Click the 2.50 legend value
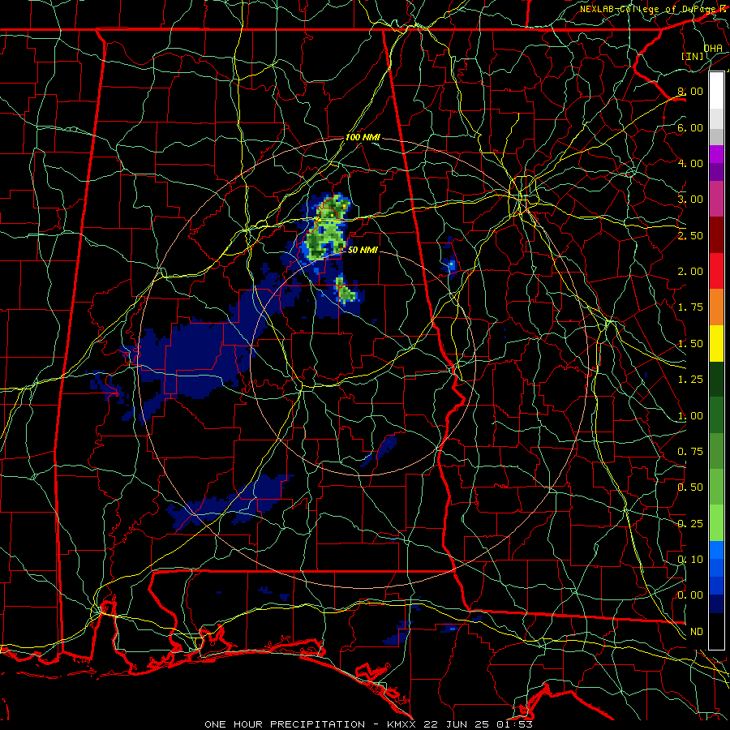The image size is (730, 730). click(690, 235)
